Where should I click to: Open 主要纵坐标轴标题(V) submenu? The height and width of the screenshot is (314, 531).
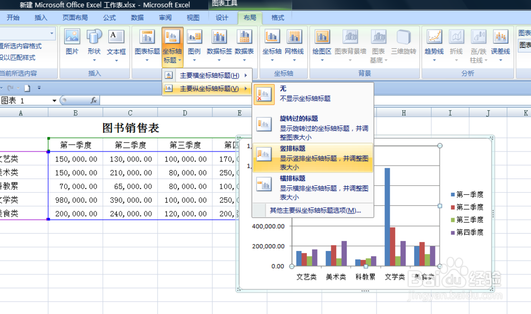tap(207, 88)
